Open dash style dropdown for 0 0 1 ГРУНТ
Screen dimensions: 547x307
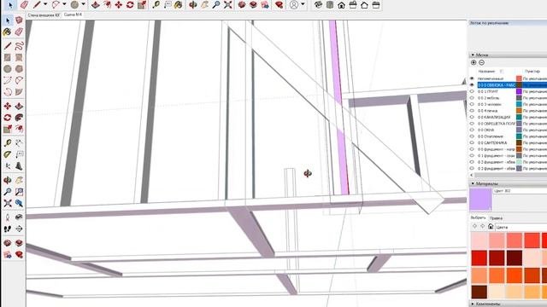(x=535, y=91)
